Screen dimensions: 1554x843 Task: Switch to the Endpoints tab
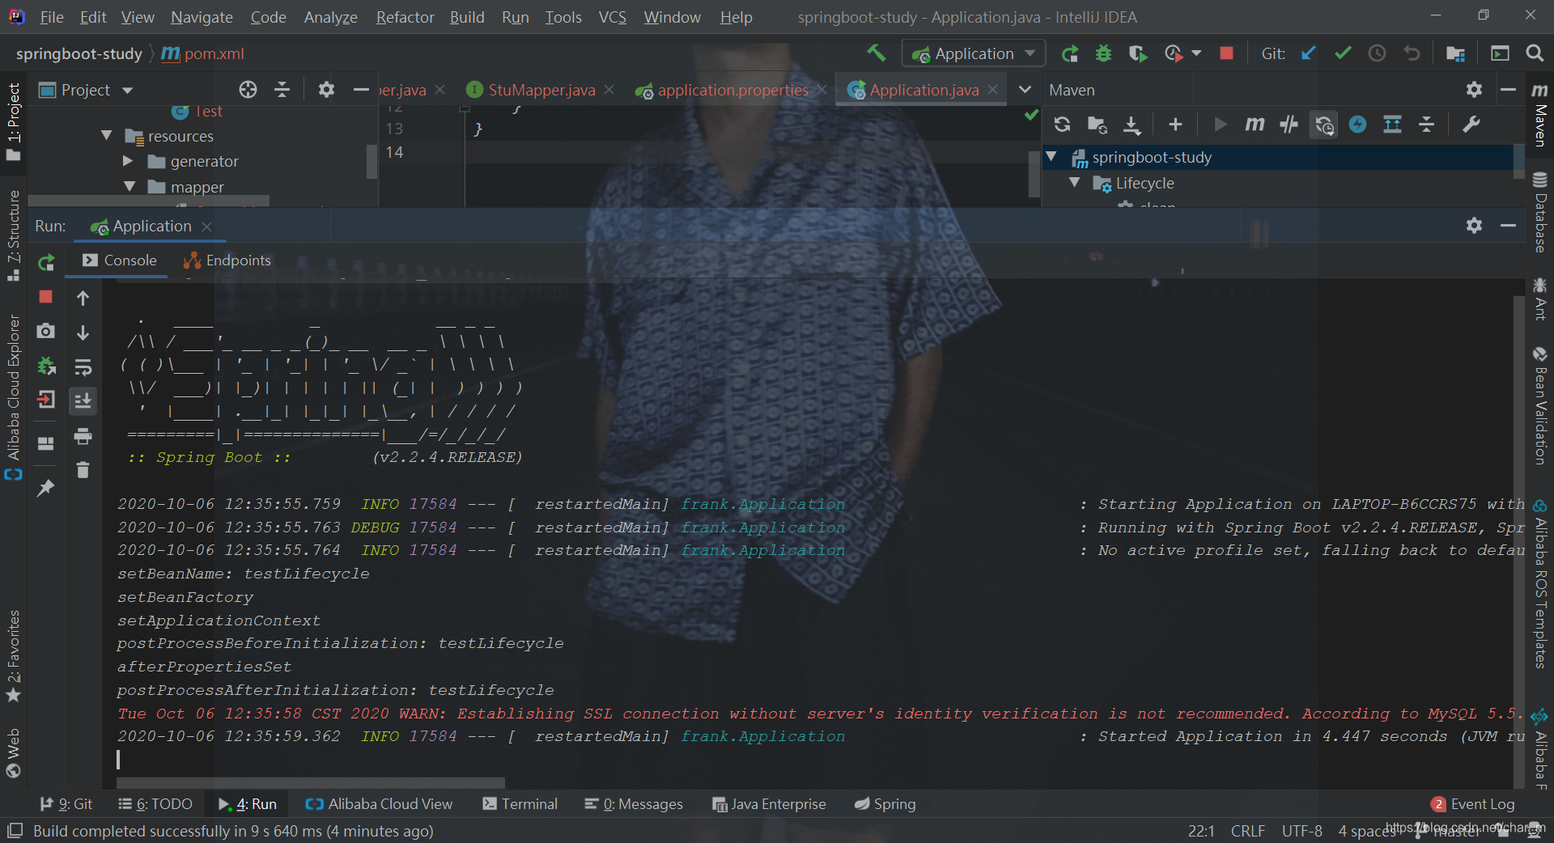click(x=227, y=261)
